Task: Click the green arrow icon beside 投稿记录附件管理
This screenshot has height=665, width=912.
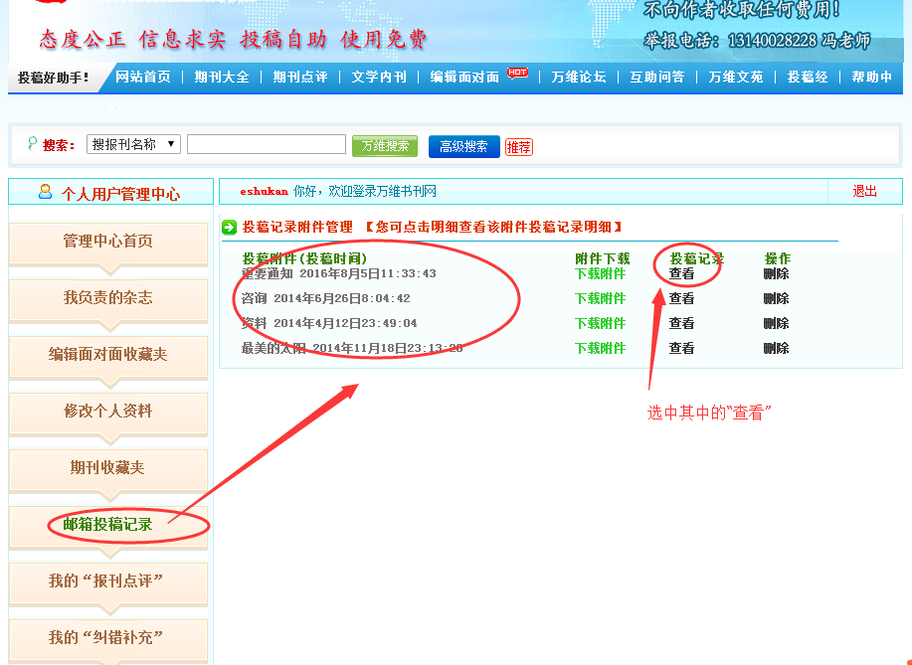Action: coord(229,228)
